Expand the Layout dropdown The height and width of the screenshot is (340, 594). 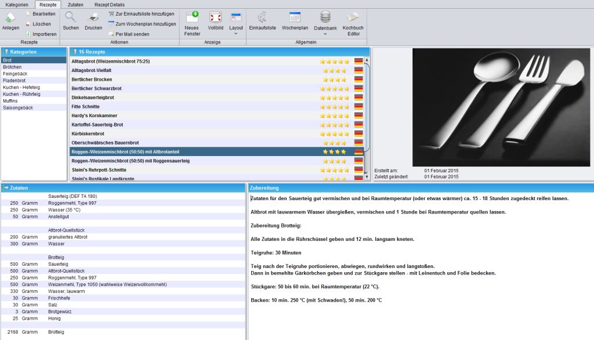[x=236, y=33]
